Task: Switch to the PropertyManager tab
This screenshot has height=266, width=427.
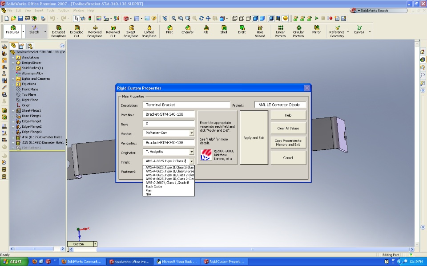Action: (x=22, y=46)
